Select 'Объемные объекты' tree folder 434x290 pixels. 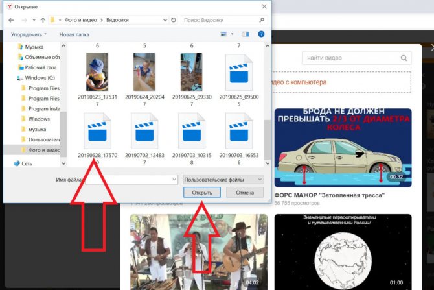pos(38,57)
